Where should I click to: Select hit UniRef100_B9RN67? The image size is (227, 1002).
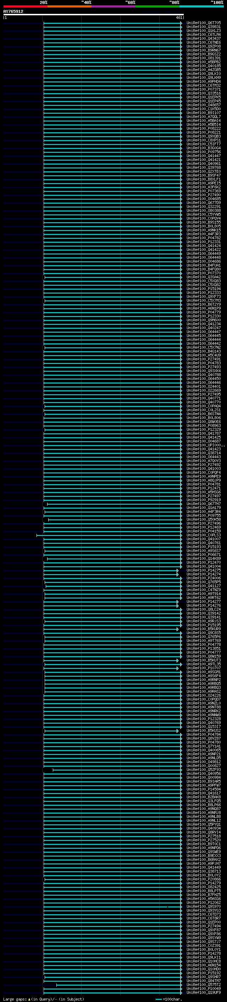pos(203,50)
